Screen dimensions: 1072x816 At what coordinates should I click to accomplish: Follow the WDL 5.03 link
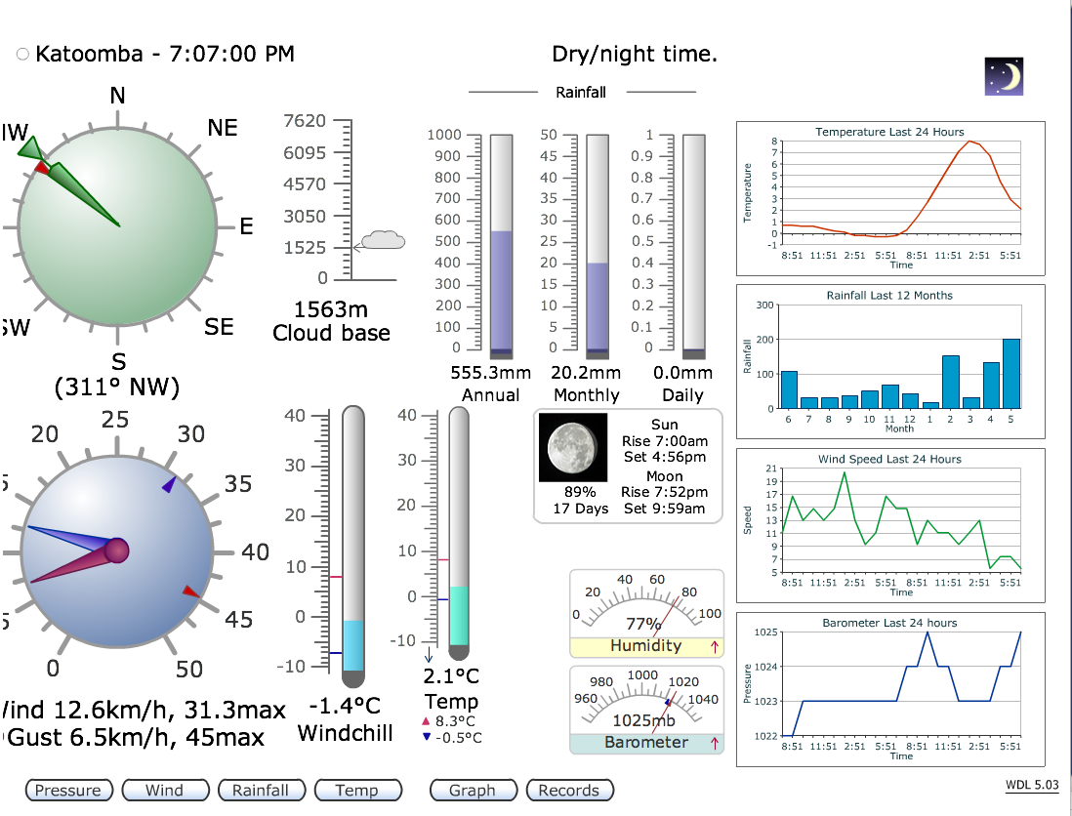(1032, 785)
